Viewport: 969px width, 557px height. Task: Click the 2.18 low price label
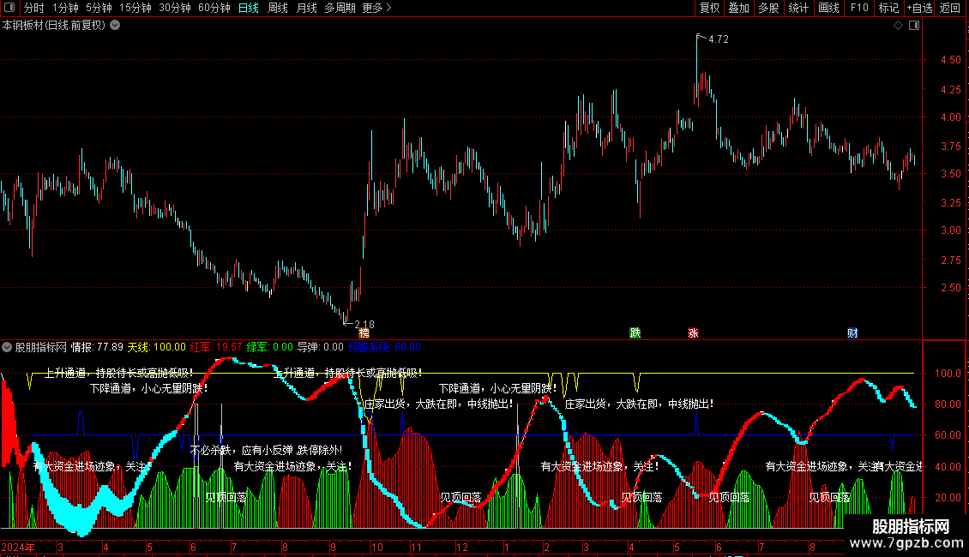coord(364,324)
